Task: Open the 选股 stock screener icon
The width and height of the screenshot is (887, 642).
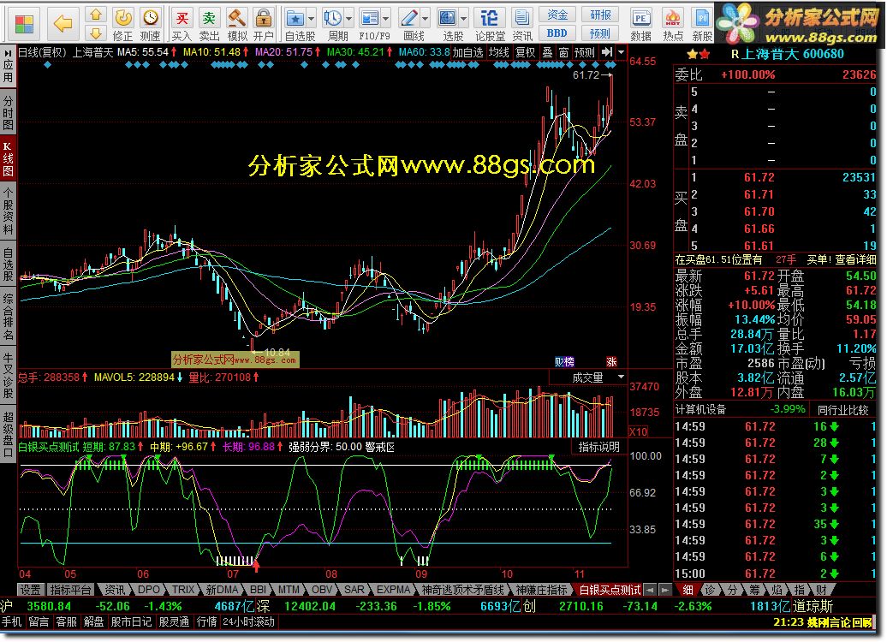Action: [x=448, y=19]
